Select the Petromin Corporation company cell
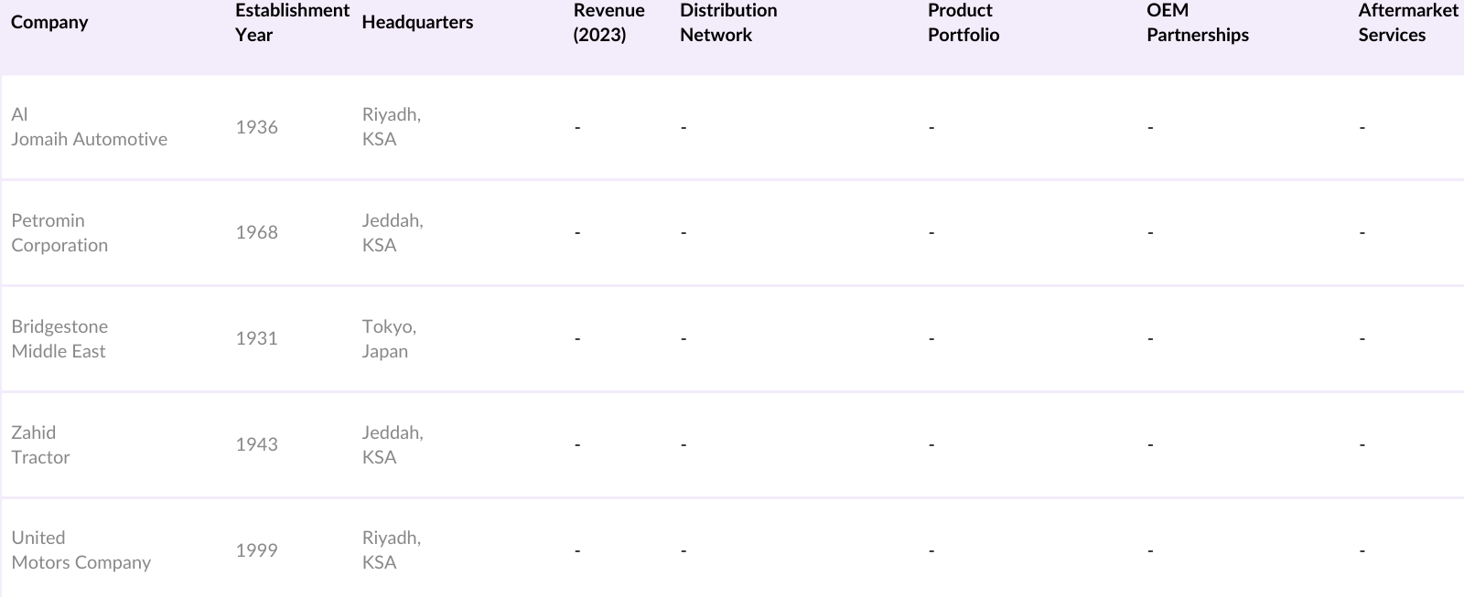 pyautogui.click(x=59, y=233)
